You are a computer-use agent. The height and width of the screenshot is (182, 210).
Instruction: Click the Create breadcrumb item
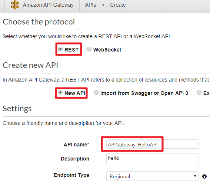pyautogui.click(x=118, y=5)
